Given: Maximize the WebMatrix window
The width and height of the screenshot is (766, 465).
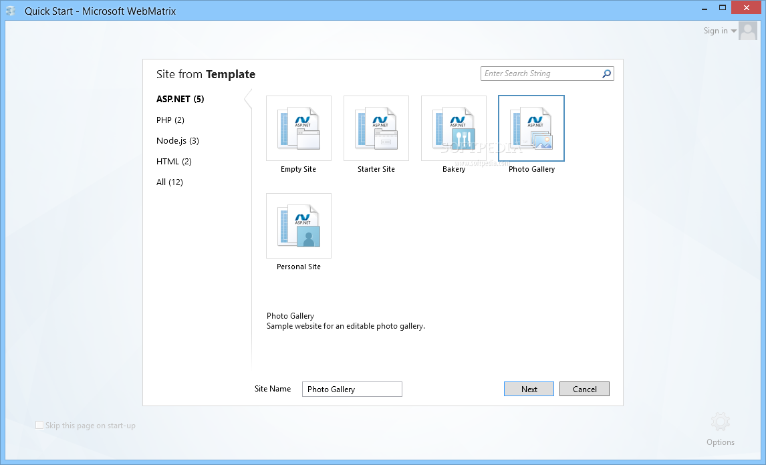Looking at the screenshot, I should (723, 7).
